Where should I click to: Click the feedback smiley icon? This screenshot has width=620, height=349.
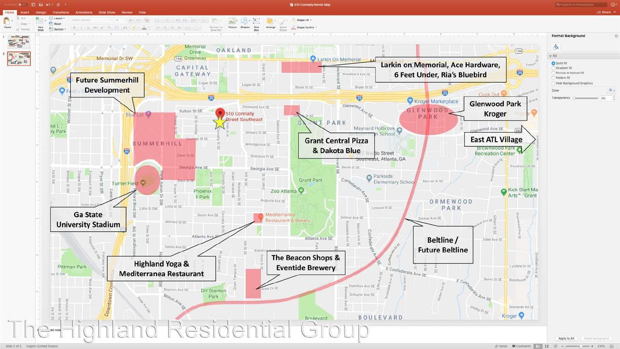(613, 5)
